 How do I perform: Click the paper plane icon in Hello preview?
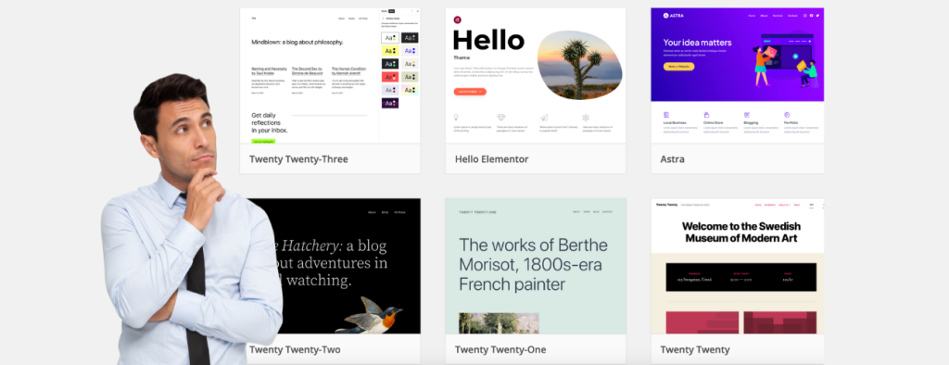coord(543,118)
